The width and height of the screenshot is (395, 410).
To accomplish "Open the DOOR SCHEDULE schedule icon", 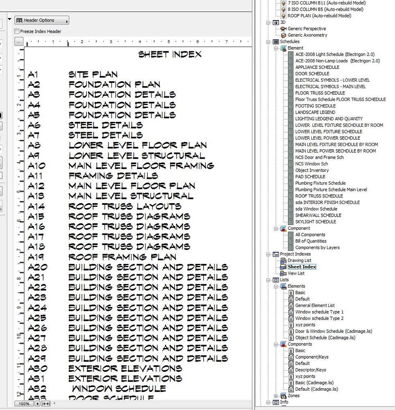I will pyautogui.click(x=291, y=74).
